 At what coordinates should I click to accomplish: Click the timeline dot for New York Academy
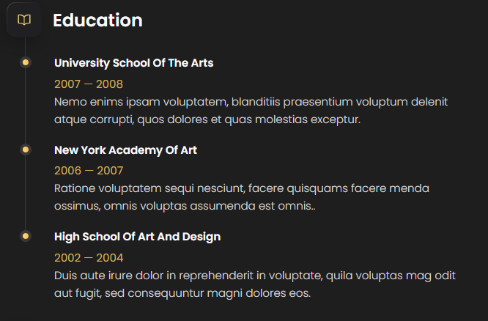tap(26, 150)
